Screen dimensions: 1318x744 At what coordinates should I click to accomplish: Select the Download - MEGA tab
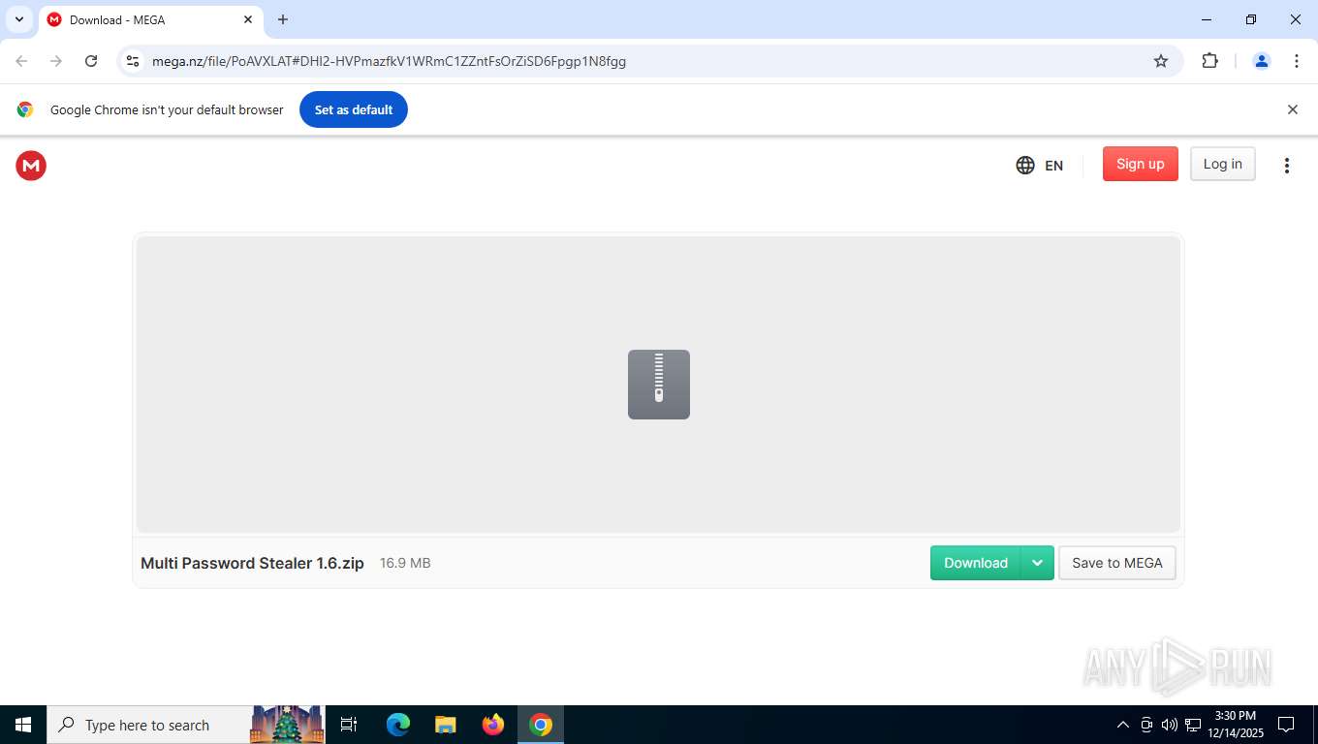click(150, 19)
